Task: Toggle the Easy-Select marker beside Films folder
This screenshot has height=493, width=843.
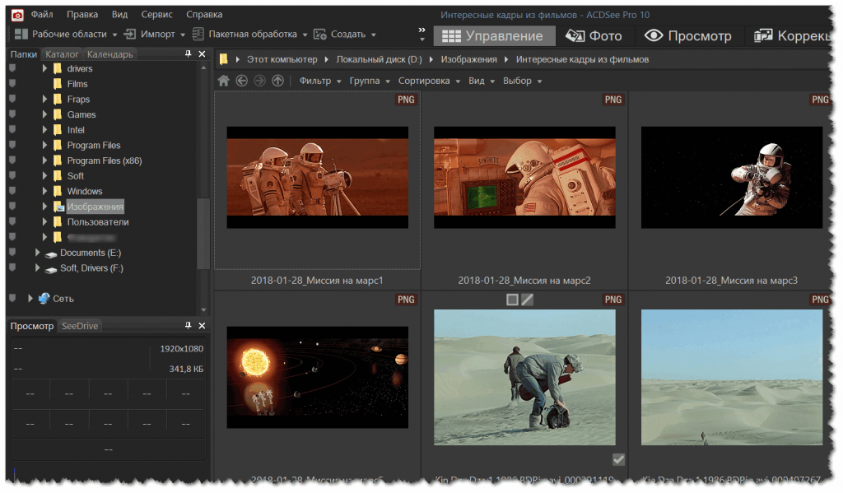Action: click(x=12, y=84)
